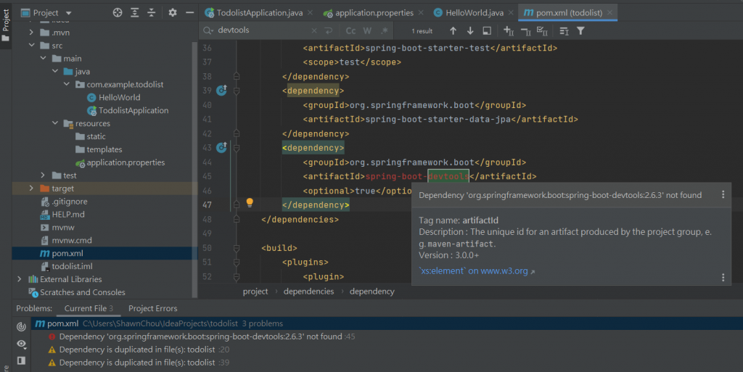The image size is (743, 372).
Task: Close the TodolistApplication.java tab
Action: (x=310, y=13)
